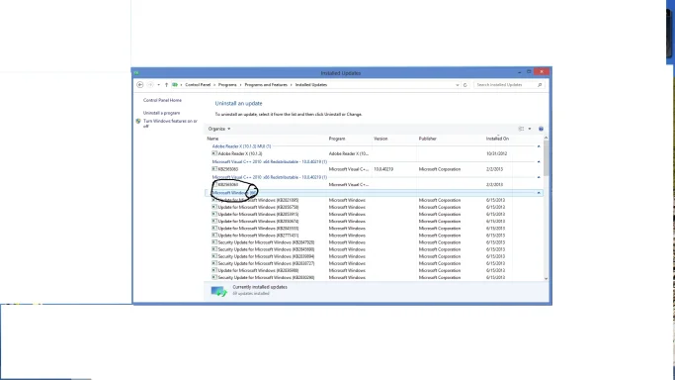The width and height of the screenshot is (675, 380).
Task: Select Security Update for Microsoft Windows (KB2847928)
Action: (x=266, y=242)
